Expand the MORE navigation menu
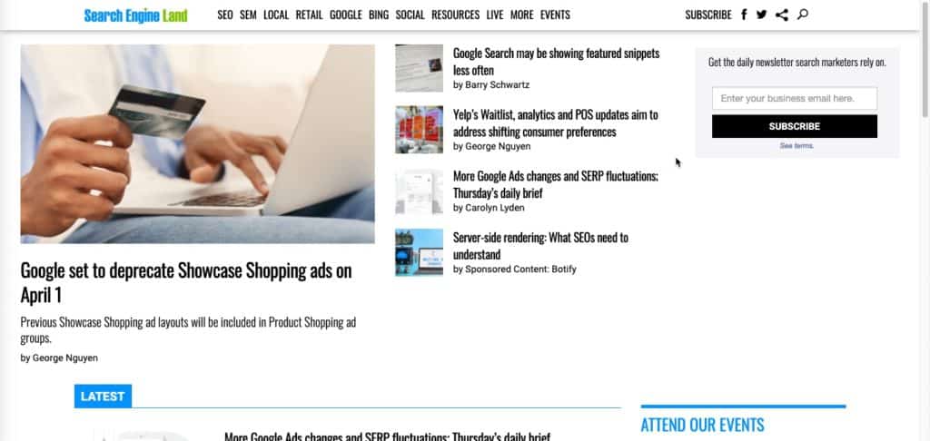Screen dimensions: 930x441 pos(522,15)
